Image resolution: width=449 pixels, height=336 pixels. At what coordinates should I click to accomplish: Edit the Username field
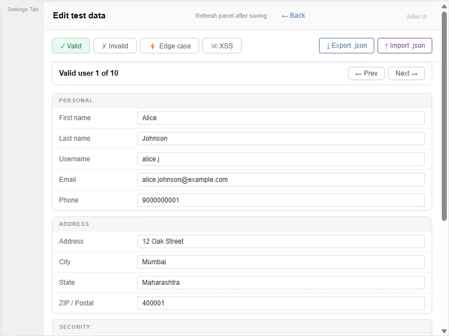pyautogui.click(x=281, y=159)
